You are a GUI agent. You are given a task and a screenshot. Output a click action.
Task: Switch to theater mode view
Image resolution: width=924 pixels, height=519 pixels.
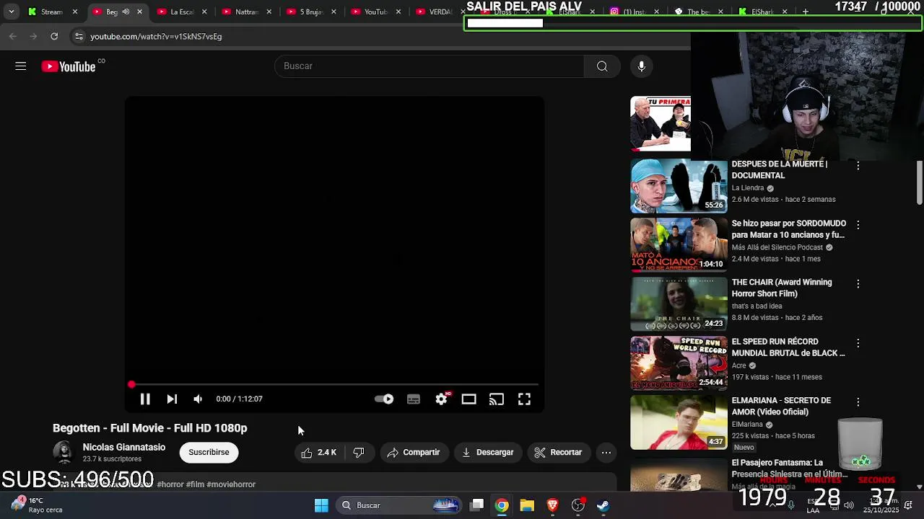(468, 399)
